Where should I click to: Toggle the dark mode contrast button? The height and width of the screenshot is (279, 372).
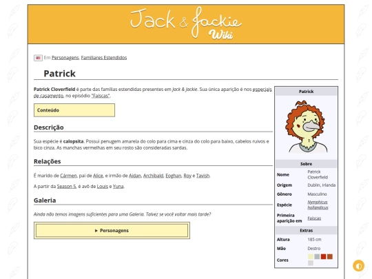click(358, 266)
